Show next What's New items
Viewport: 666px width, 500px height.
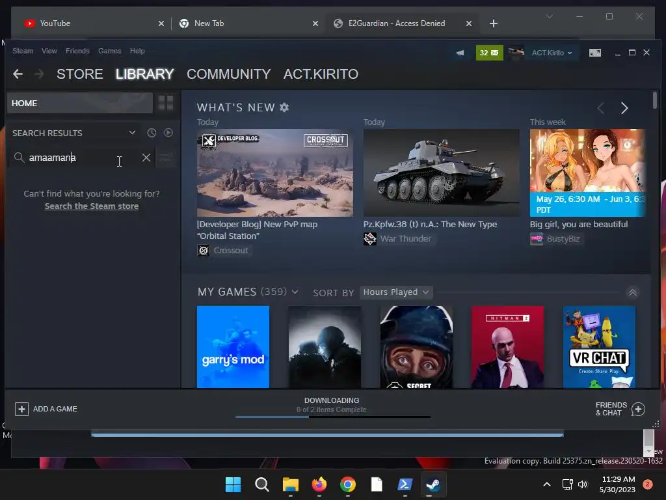coord(624,108)
